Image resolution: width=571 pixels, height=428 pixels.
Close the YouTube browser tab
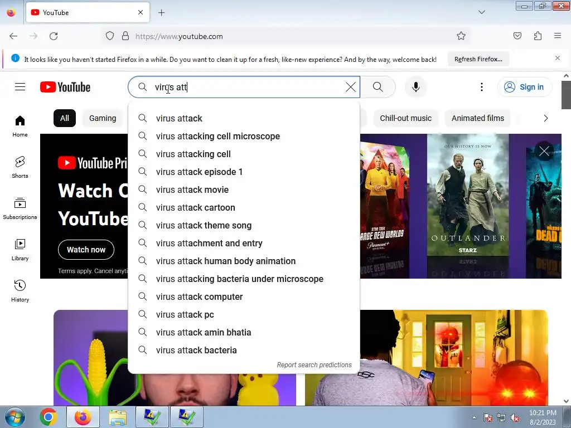(x=141, y=12)
